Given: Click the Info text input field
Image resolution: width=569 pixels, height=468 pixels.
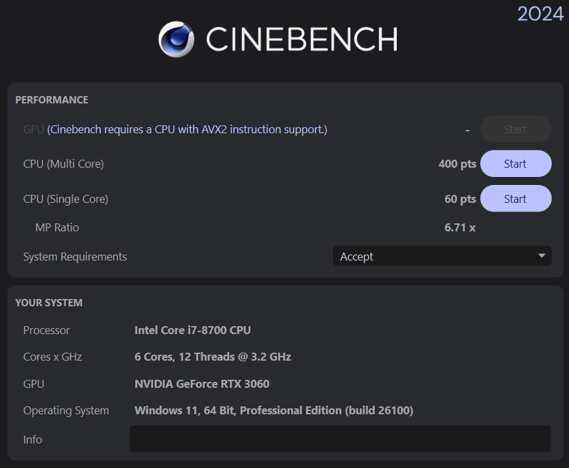Looking at the screenshot, I should (340, 439).
